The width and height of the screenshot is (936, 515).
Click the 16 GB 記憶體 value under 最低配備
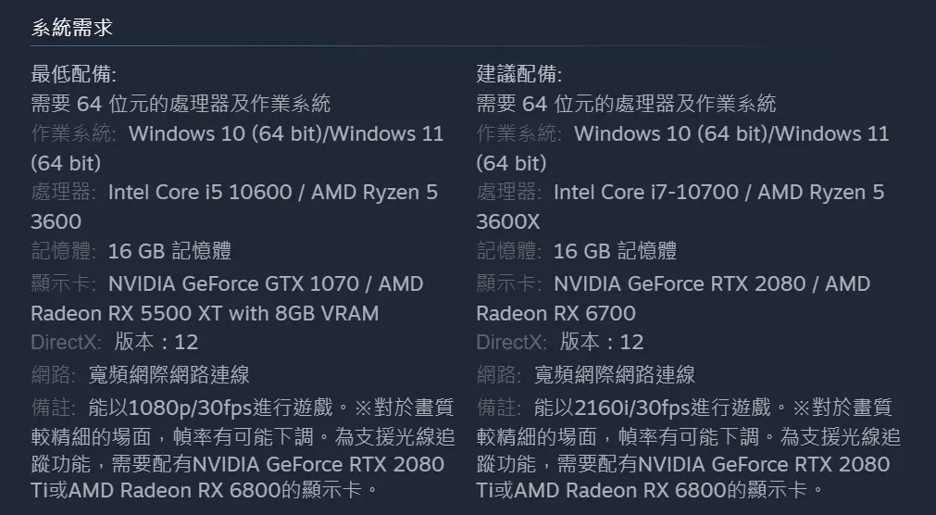(x=169, y=250)
